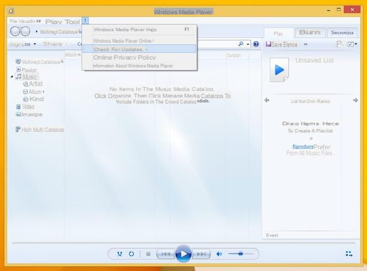Collapse the Music tree node triangle
This screenshot has height=271, width=367.
(x=11, y=77)
